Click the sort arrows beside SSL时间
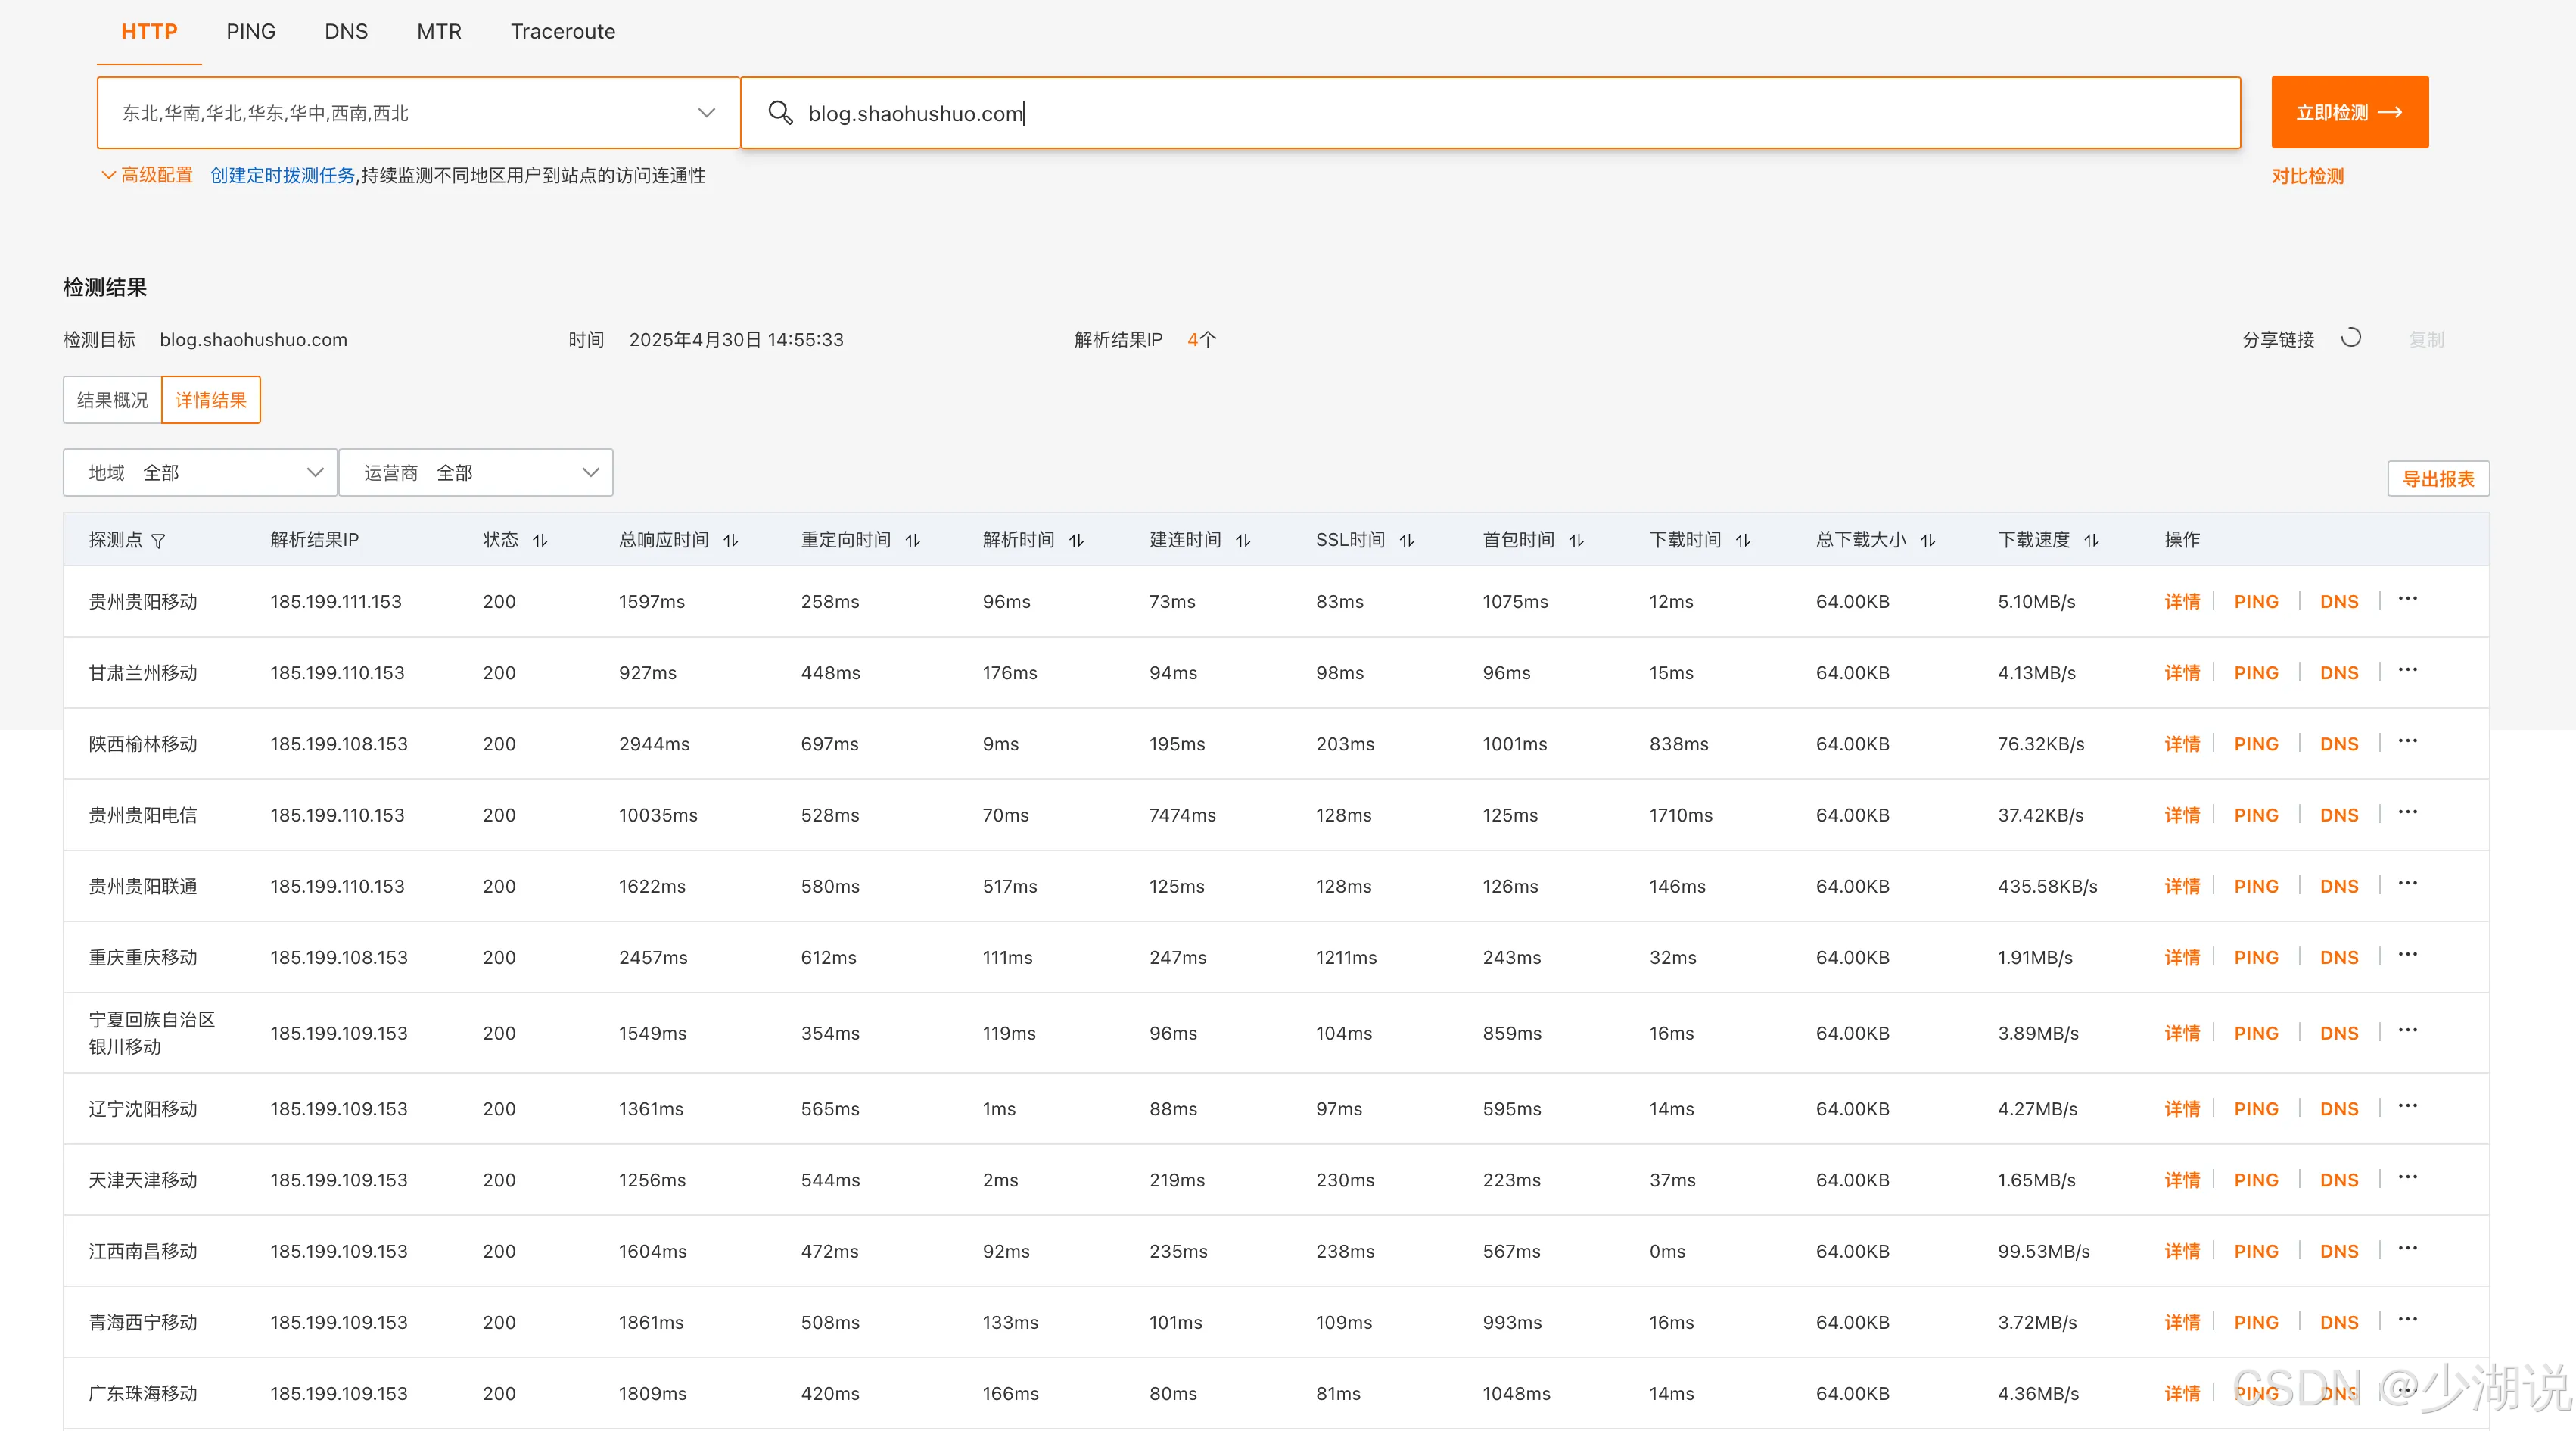This screenshot has height=1431, width=2576. (1407, 541)
